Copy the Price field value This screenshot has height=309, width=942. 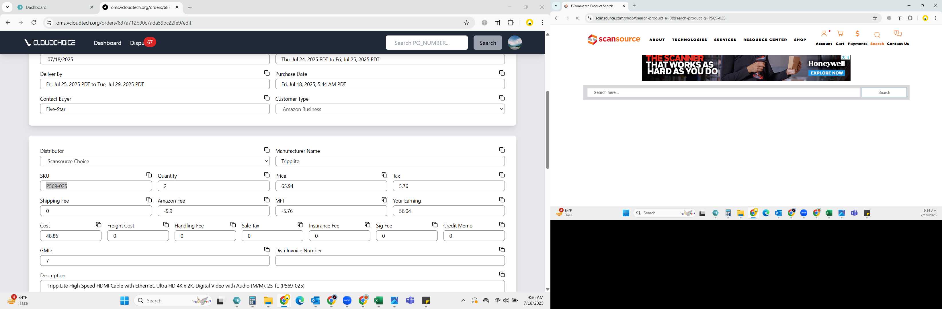384,175
